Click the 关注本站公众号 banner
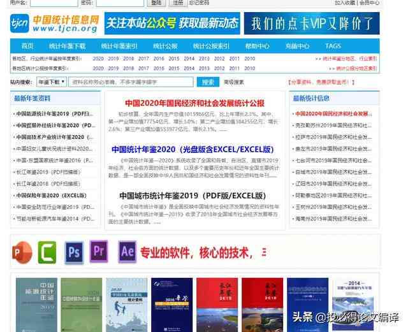This screenshot has width=408, height=332. tap(172, 24)
